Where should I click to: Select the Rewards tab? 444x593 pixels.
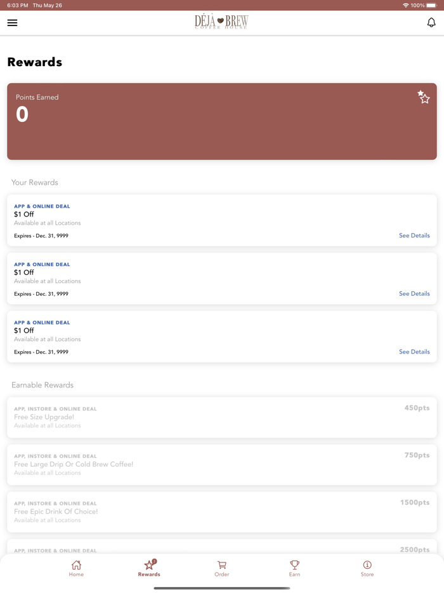[x=149, y=568]
